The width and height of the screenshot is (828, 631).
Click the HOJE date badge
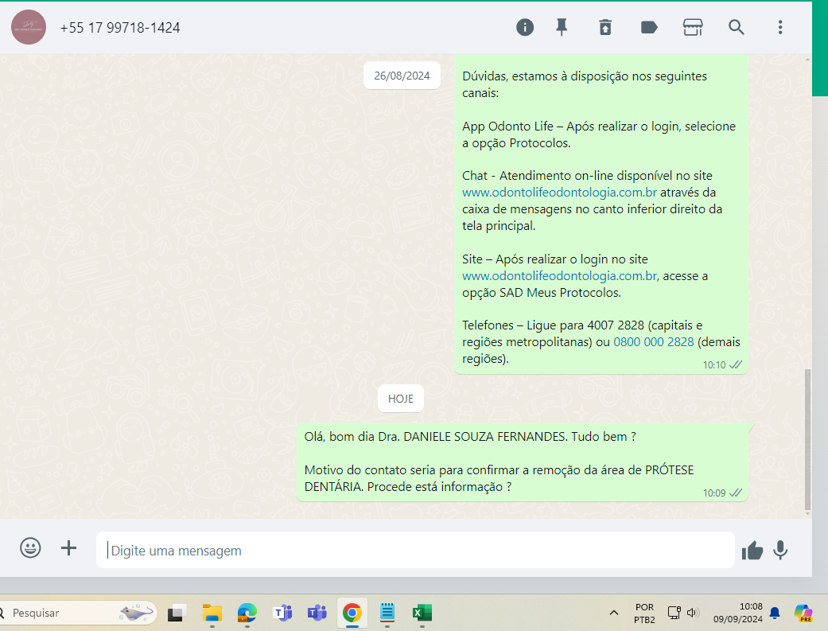point(401,399)
